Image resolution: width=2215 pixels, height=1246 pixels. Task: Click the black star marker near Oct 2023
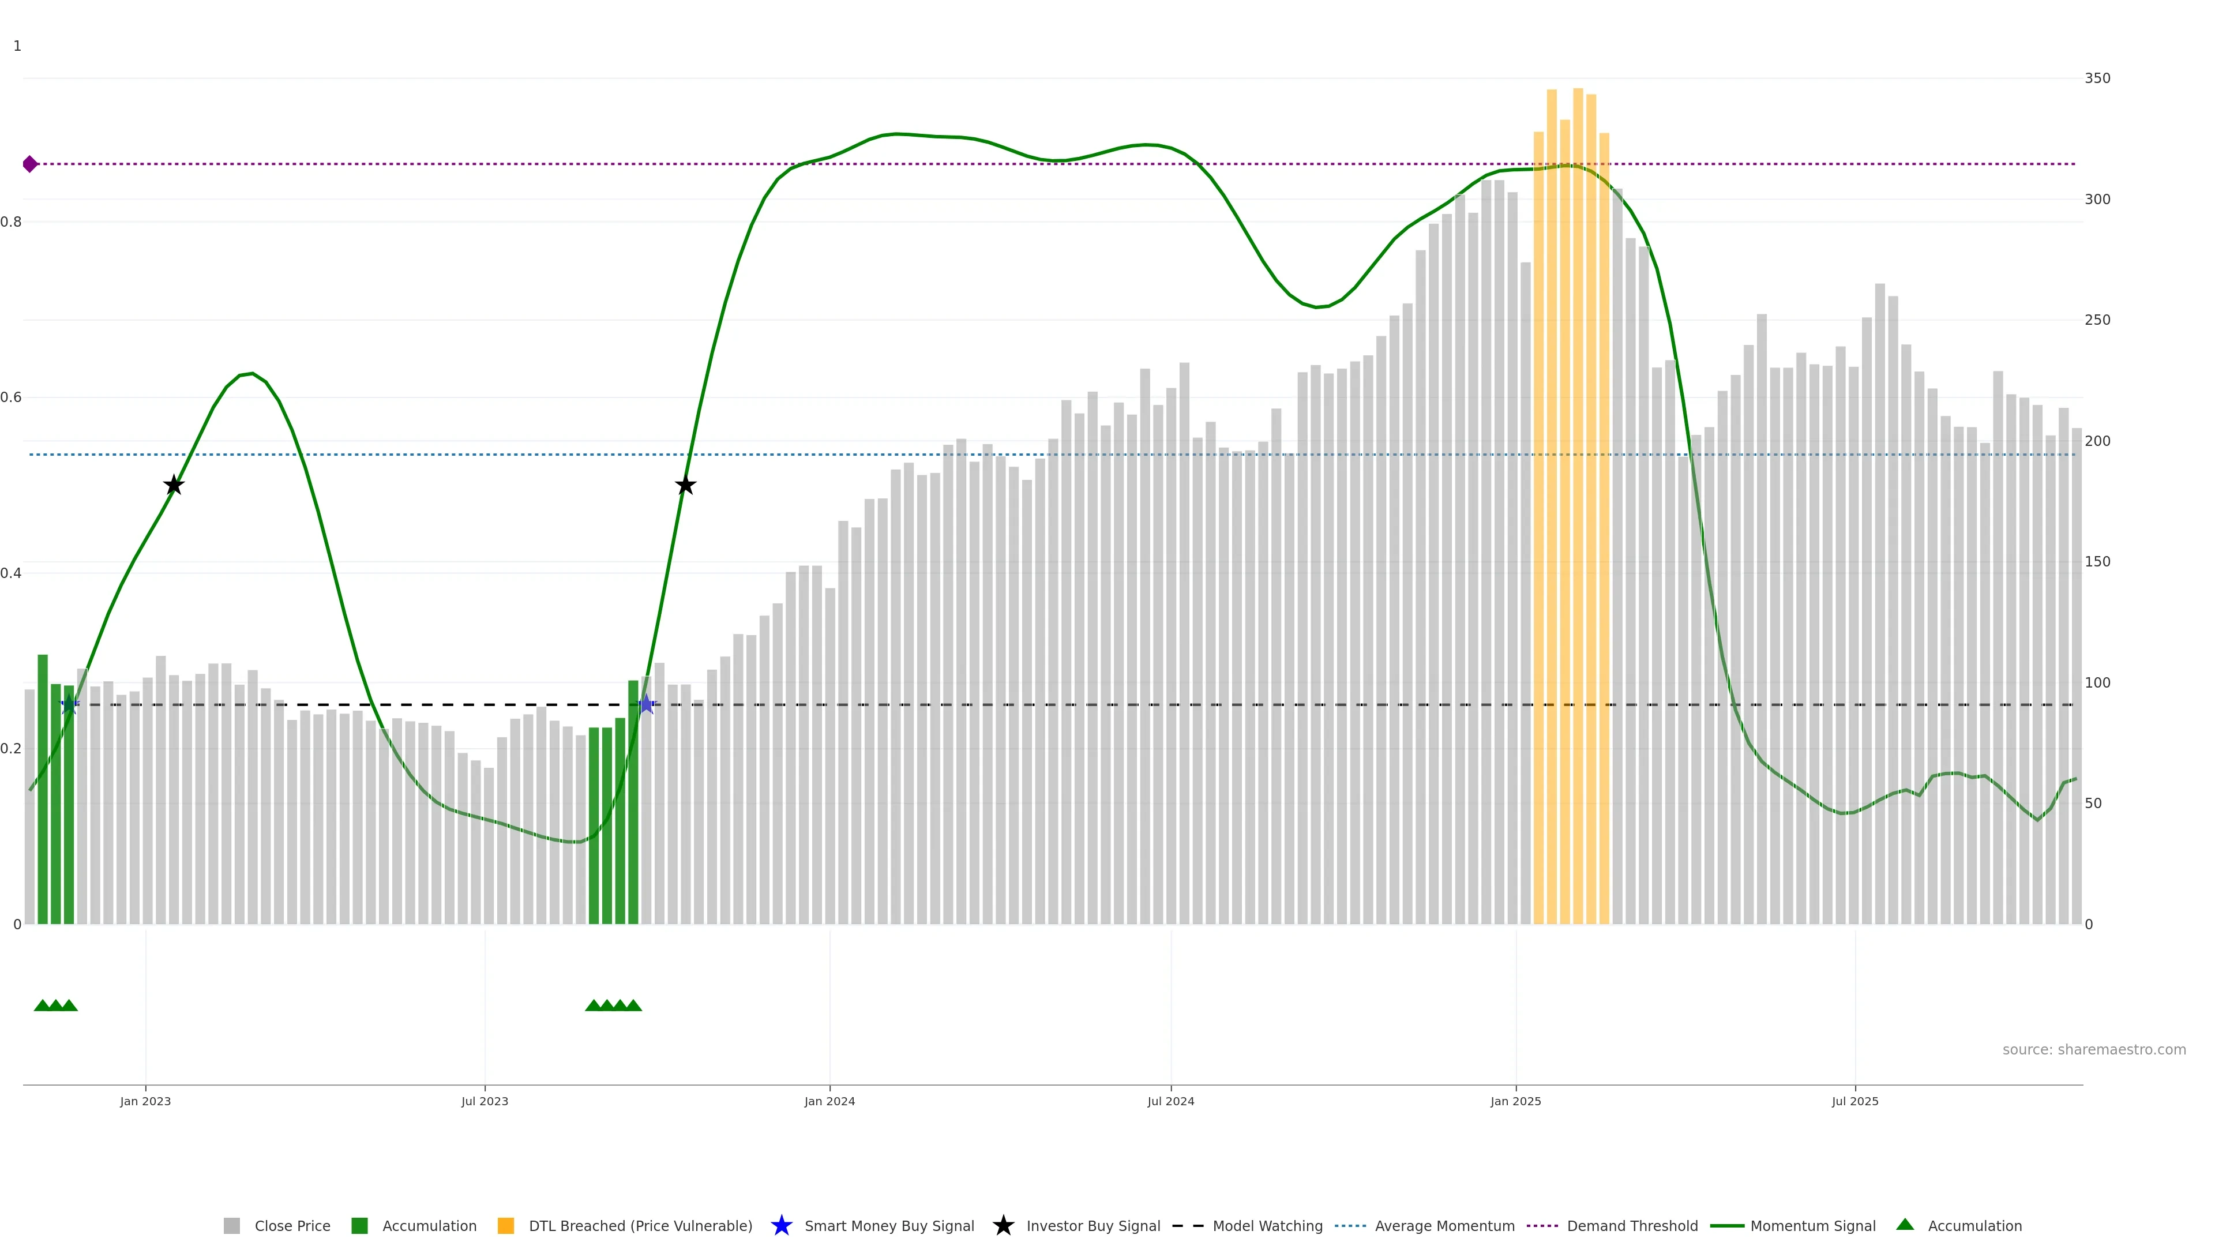(x=685, y=485)
